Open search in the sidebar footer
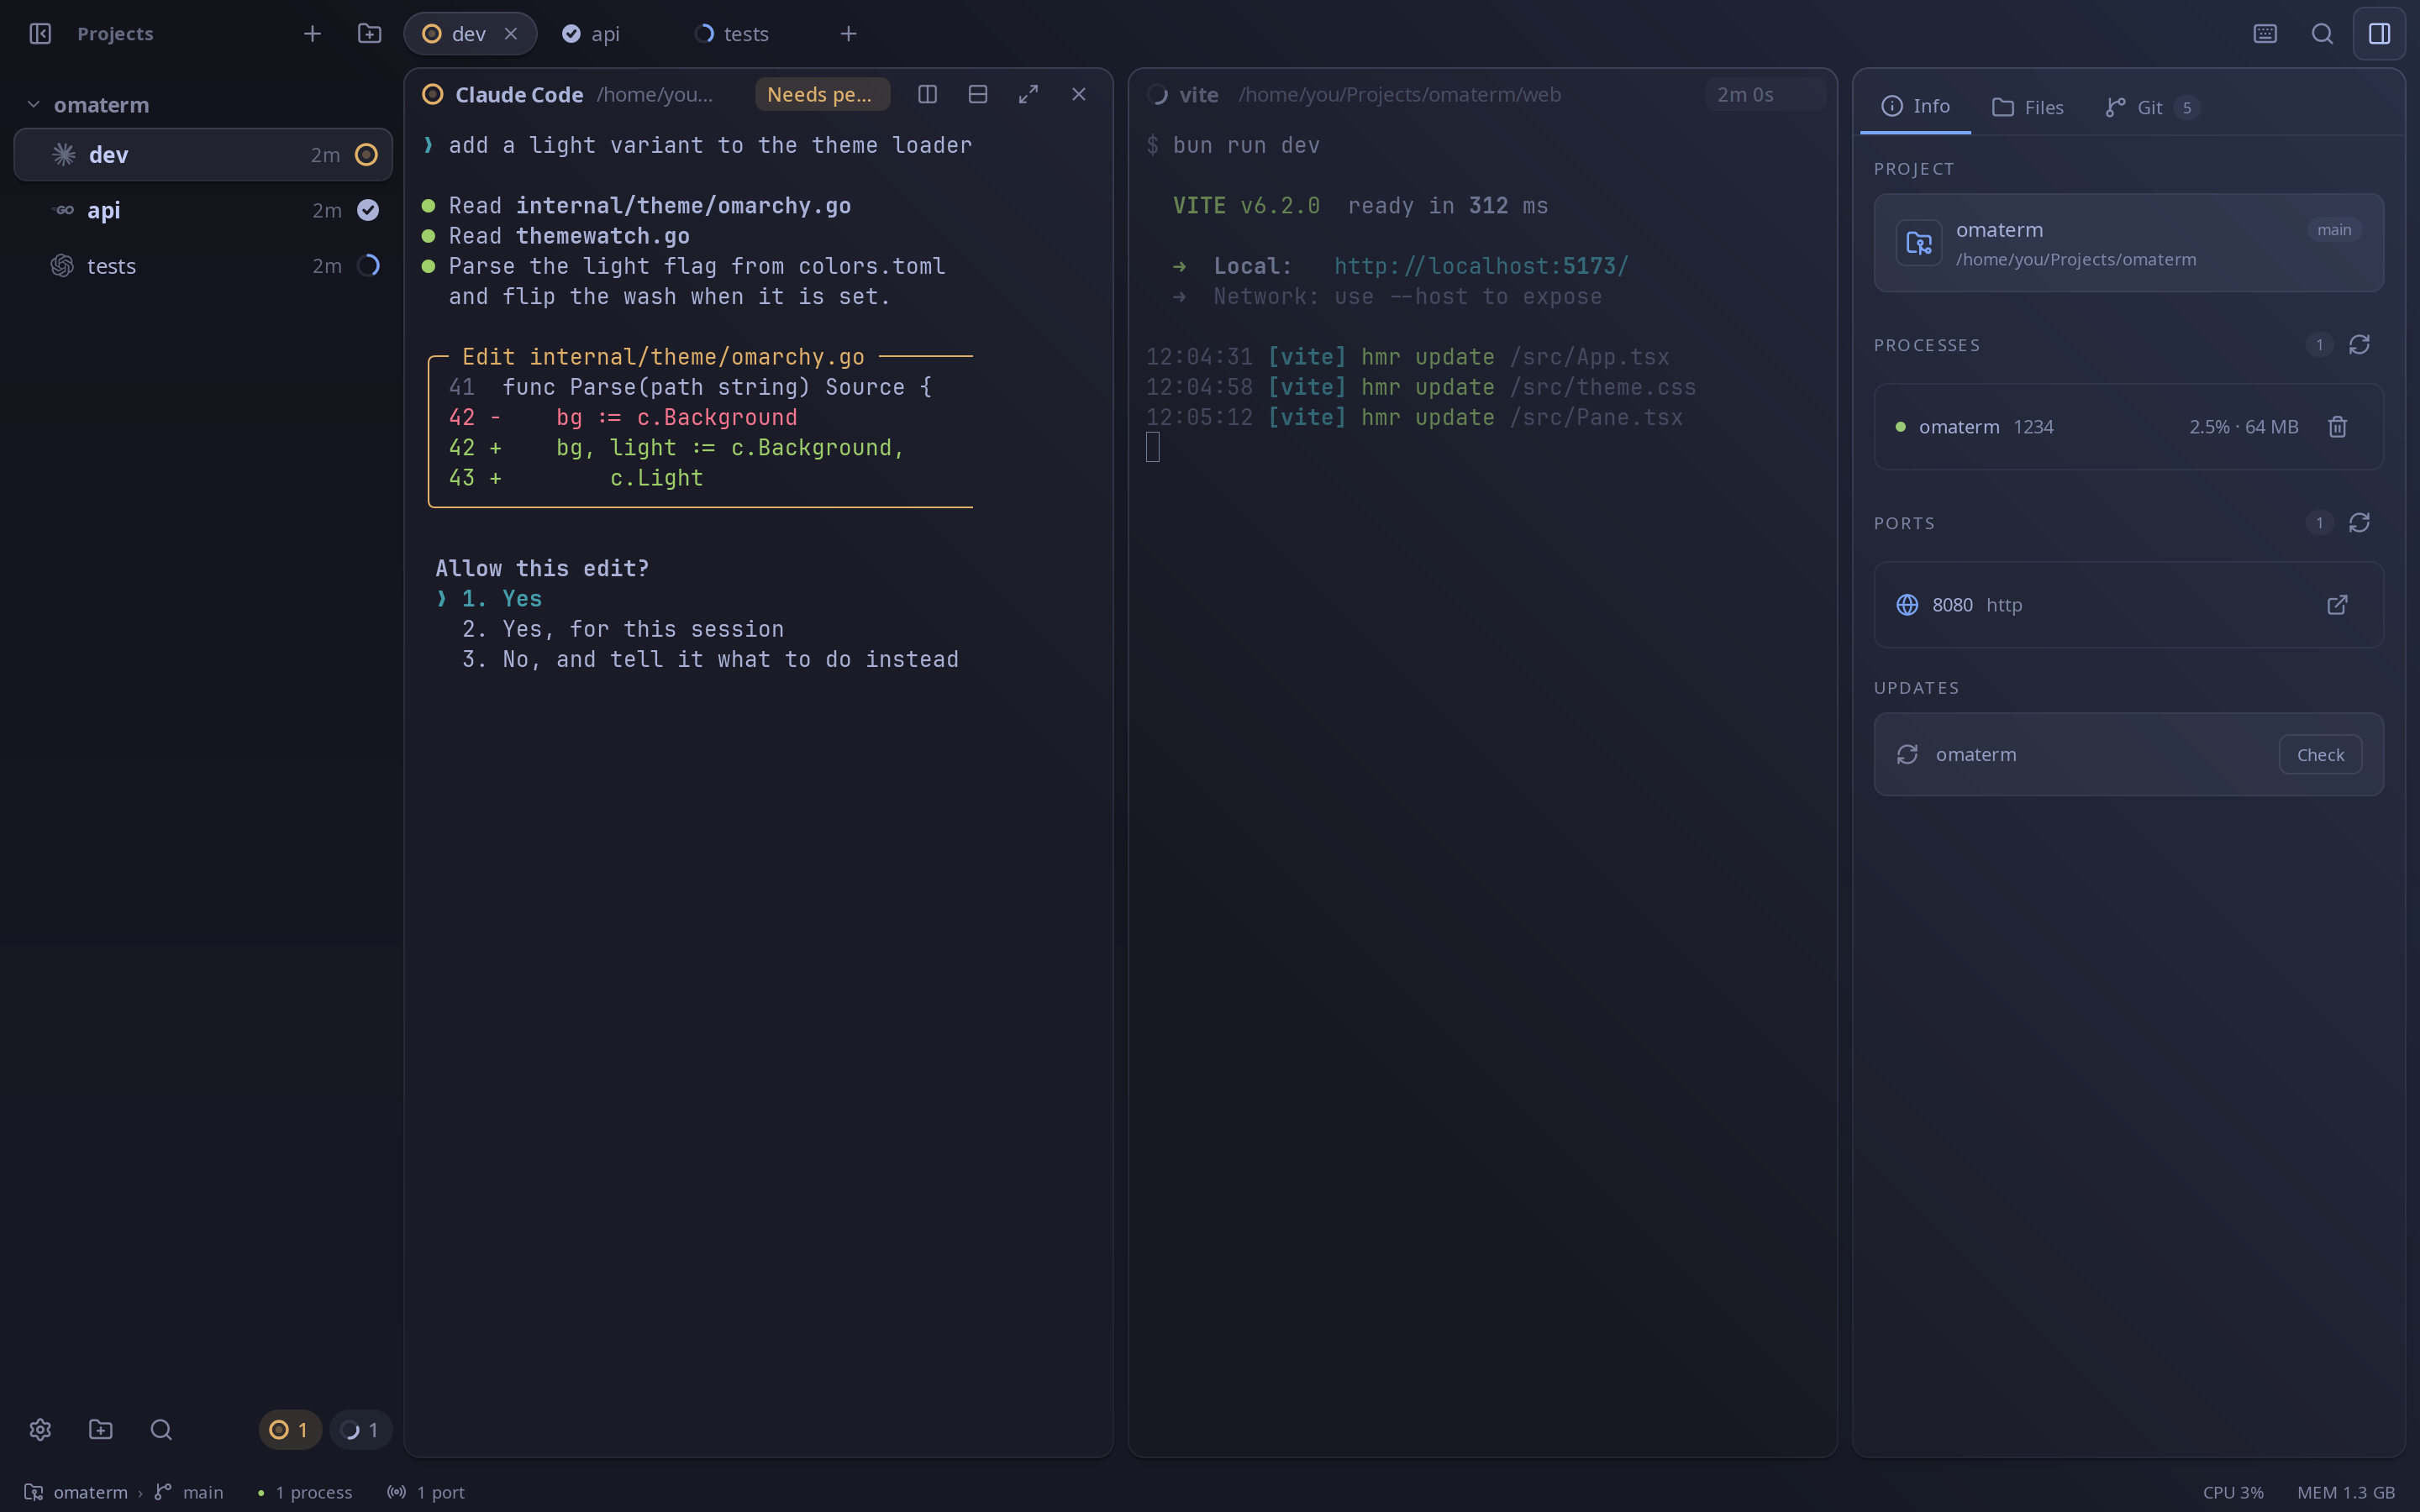This screenshot has width=2420, height=1512. click(161, 1430)
